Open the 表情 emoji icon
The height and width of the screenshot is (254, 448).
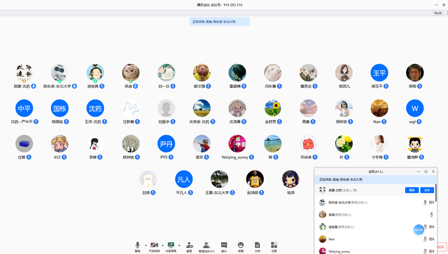(241, 245)
